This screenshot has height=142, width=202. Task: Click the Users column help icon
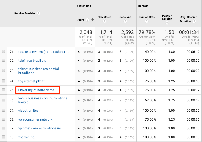coord(87,20)
